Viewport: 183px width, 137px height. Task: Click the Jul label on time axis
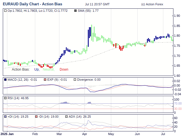(163, 134)
